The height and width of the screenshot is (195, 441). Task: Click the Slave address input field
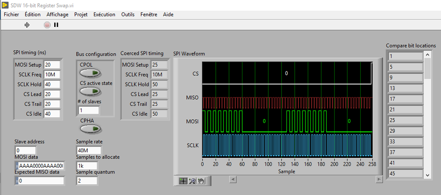coord(25,151)
